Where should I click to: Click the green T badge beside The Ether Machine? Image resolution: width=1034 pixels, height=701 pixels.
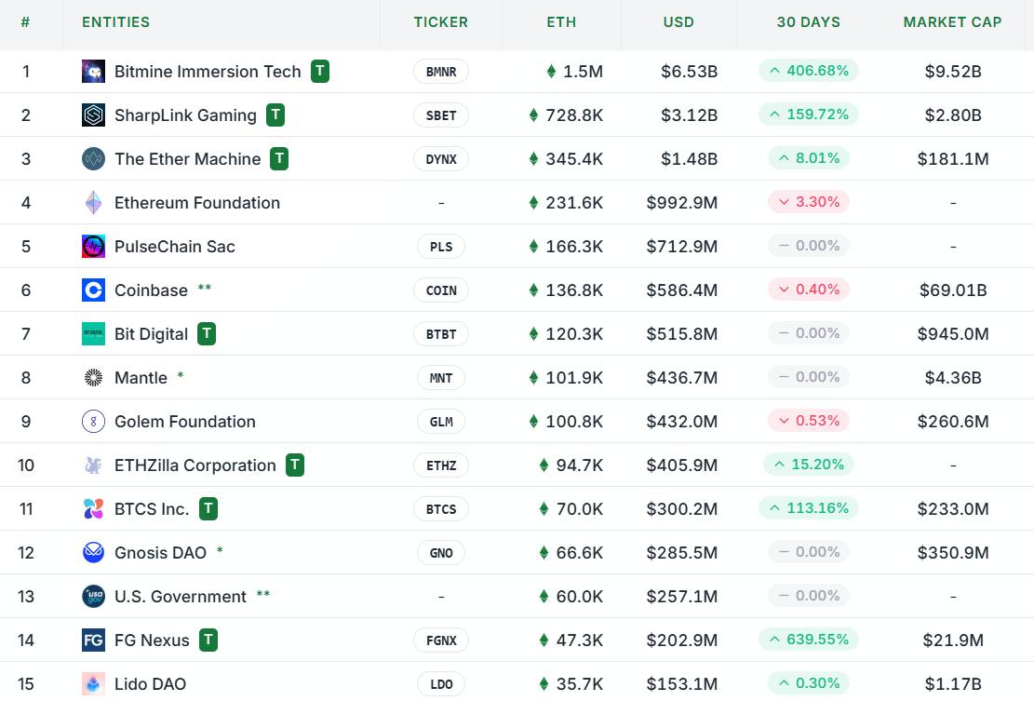[x=279, y=158]
